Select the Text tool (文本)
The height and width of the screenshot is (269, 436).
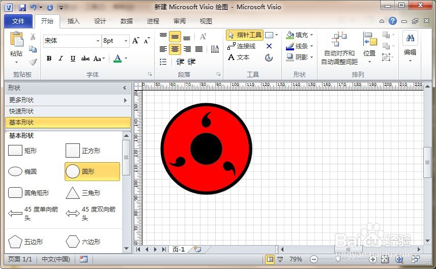click(239, 57)
